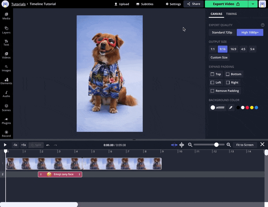268x207 pixels.
Task: Select Standard 720p export quality
Action: [x=222, y=32]
